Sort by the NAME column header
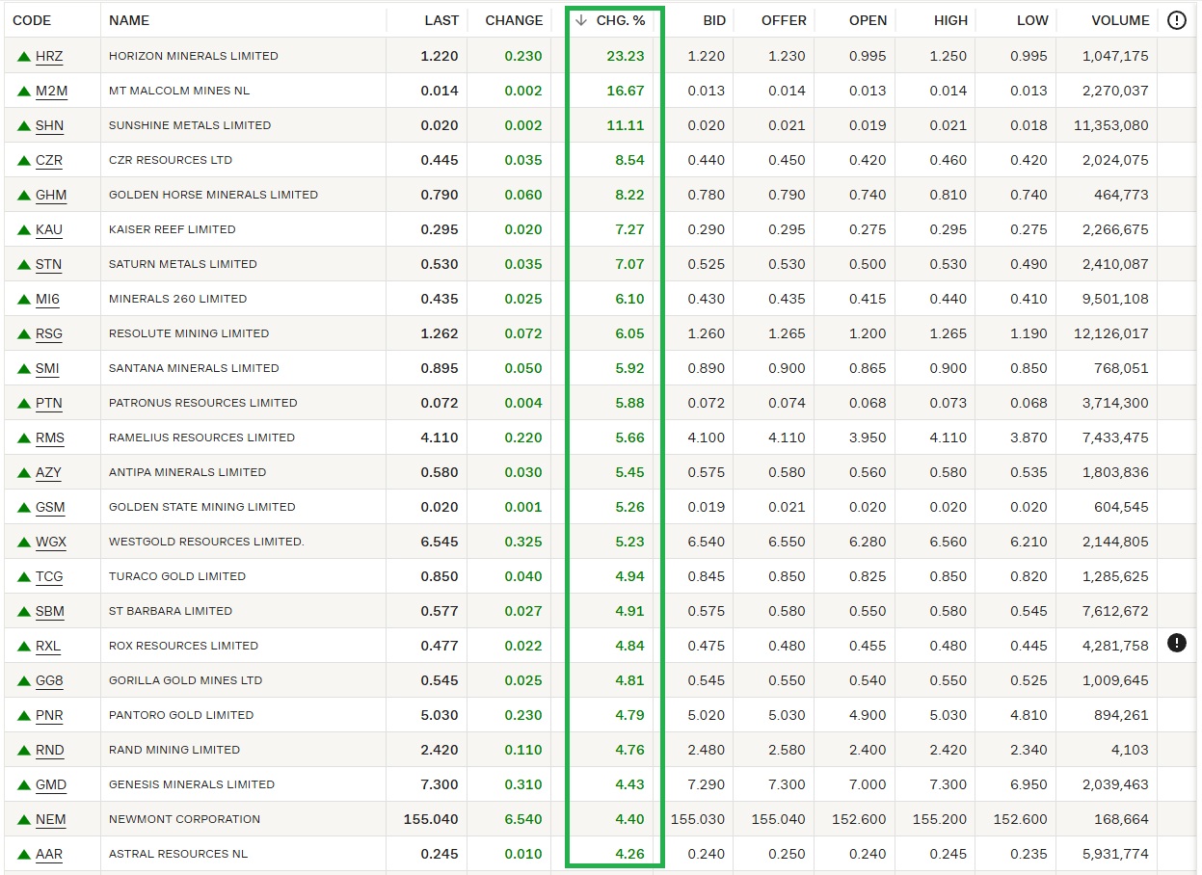 pos(129,20)
